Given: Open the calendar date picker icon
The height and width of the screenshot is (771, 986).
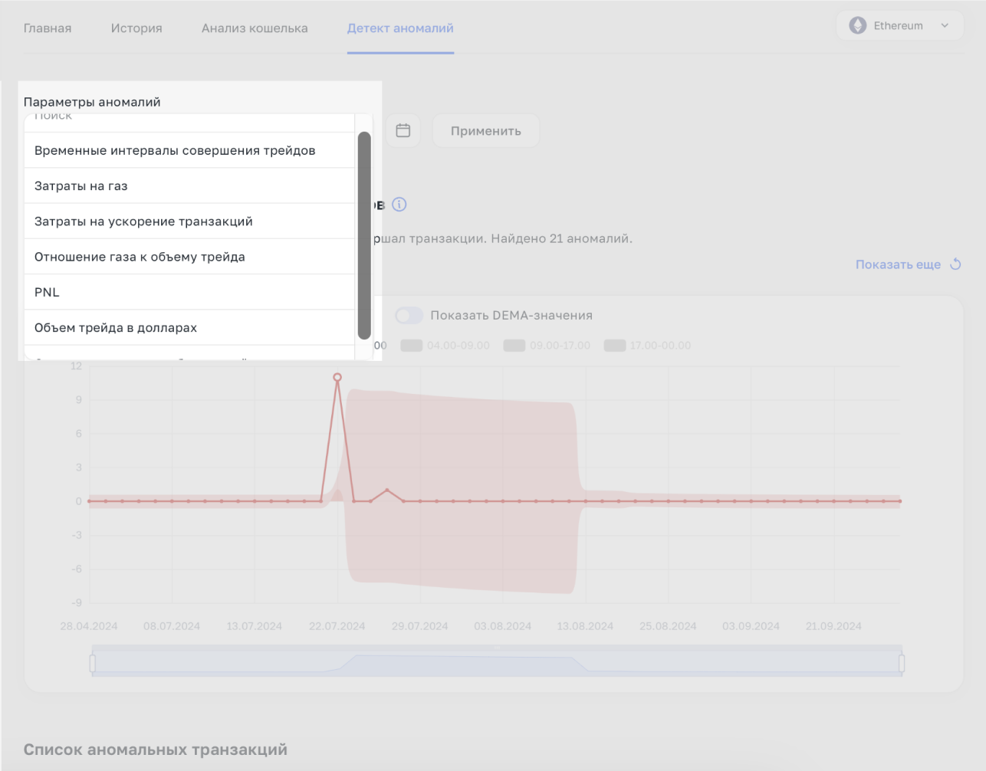Looking at the screenshot, I should click(403, 131).
